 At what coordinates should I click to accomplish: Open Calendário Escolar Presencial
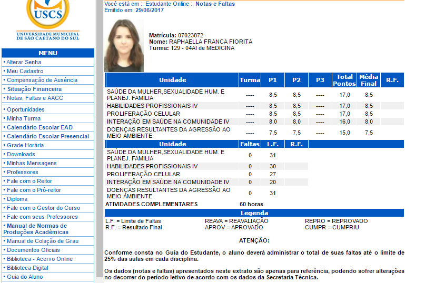(47, 136)
